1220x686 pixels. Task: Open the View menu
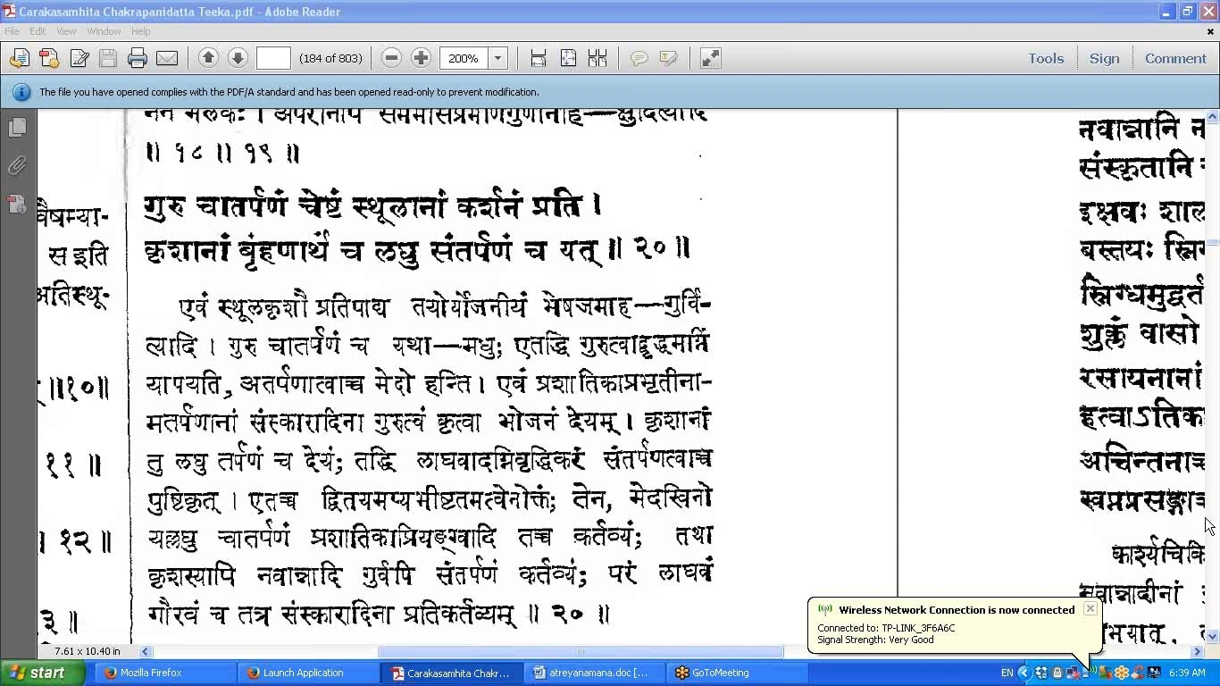pyautogui.click(x=66, y=31)
